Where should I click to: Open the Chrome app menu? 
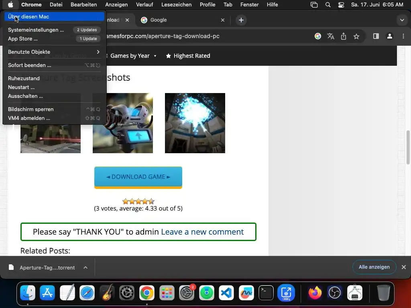click(31, 4)
